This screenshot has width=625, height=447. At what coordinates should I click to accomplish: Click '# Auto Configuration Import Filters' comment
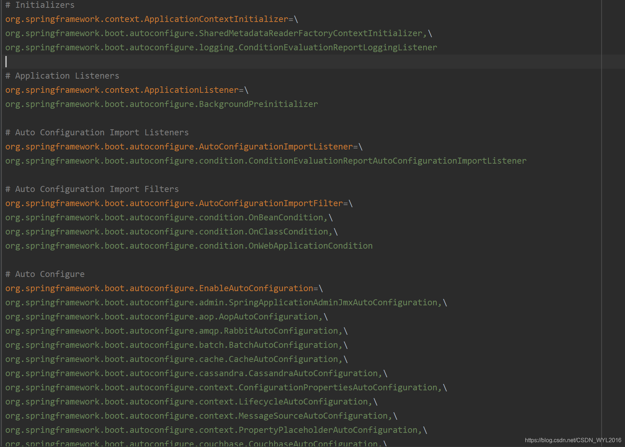(92, 189)
